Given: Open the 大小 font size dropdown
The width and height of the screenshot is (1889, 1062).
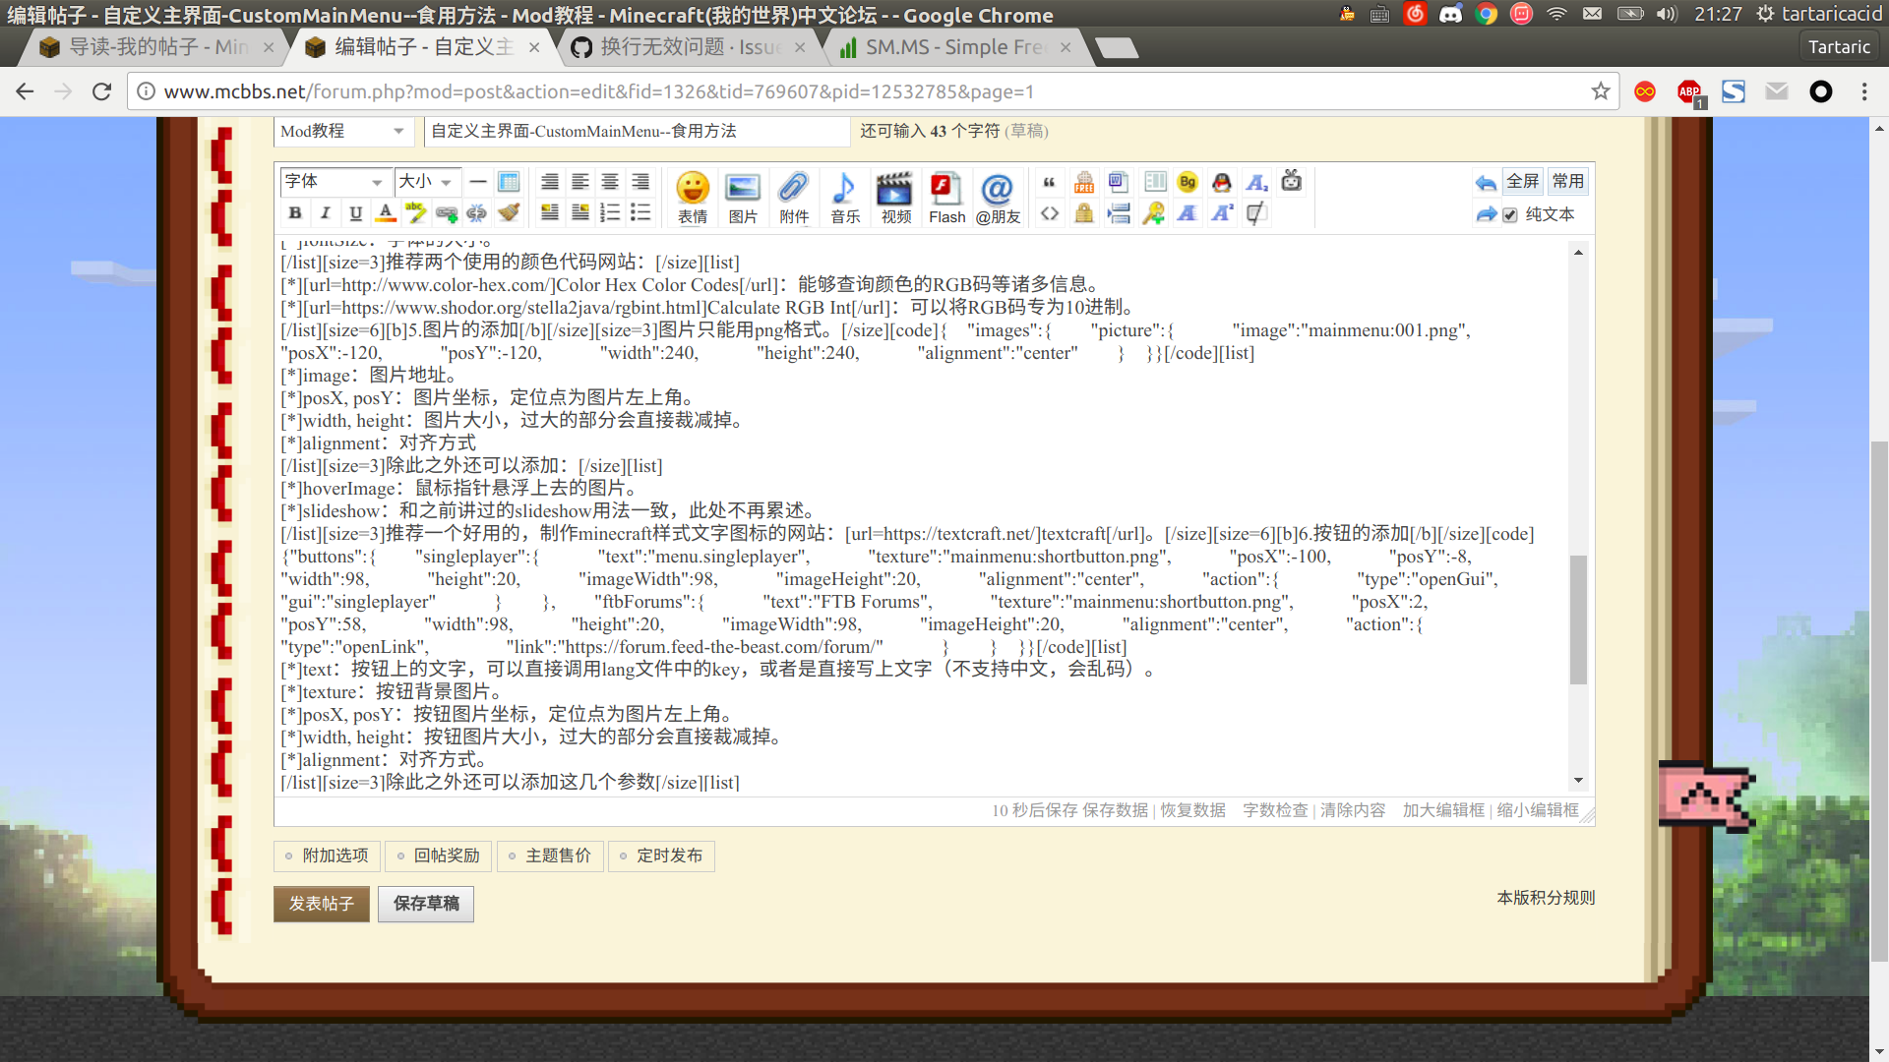Looking at the screenshot, I should coord(428,181).
